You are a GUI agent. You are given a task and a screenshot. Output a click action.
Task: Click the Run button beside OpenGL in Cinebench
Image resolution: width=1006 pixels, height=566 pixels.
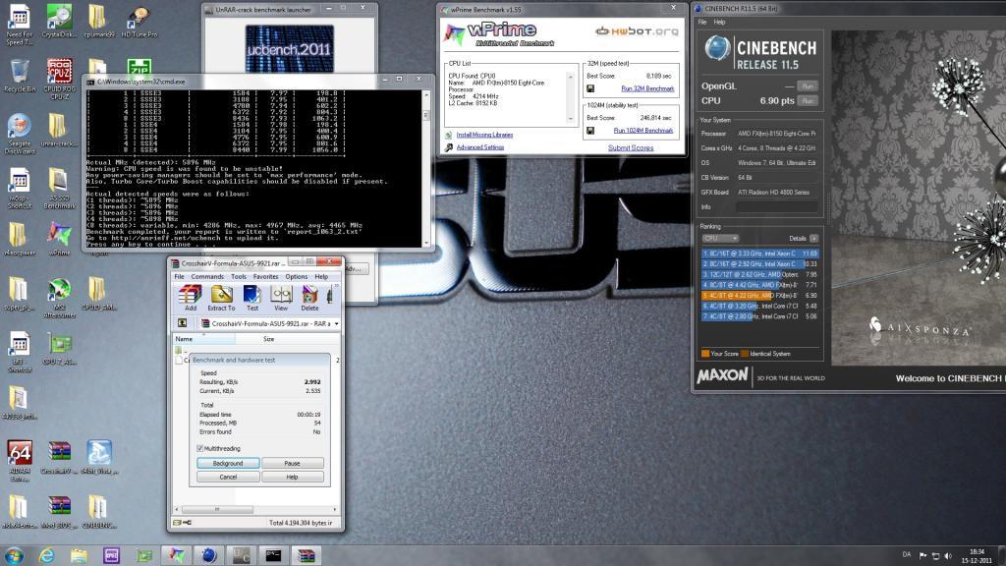click(x=808, y=86)
